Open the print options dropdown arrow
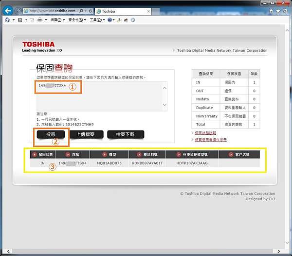The width and height of the screenshot is (292, 256). pyautogui.click(x=46, y=20)
